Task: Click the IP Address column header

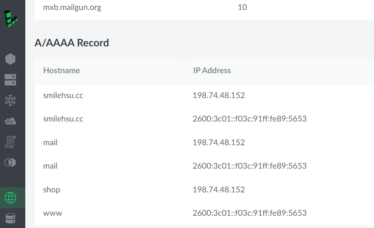Action: [212, 71]
